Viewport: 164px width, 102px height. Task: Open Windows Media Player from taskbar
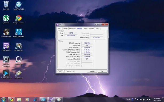click(27, 100)
